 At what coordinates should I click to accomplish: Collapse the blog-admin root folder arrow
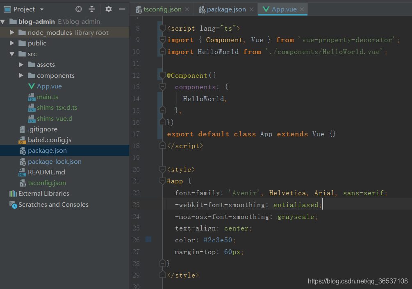pos(3,22)
